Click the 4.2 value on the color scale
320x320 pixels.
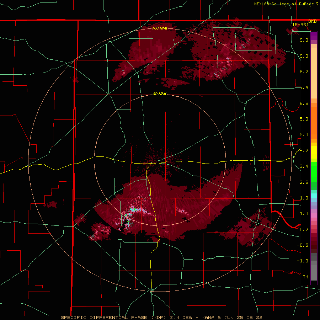point(304,151)
